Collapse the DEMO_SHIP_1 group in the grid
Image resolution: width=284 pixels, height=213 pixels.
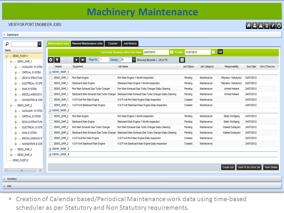coord(50,72)
